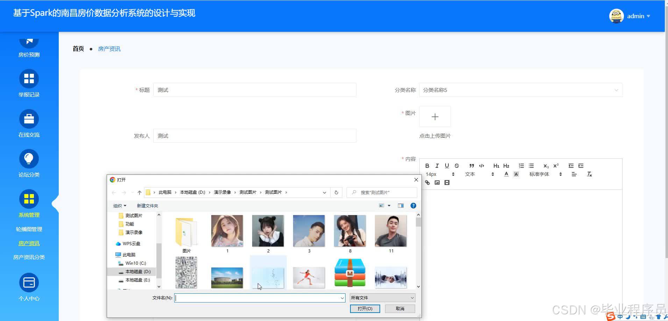Open the code view via the code icon

coord(482,166)
